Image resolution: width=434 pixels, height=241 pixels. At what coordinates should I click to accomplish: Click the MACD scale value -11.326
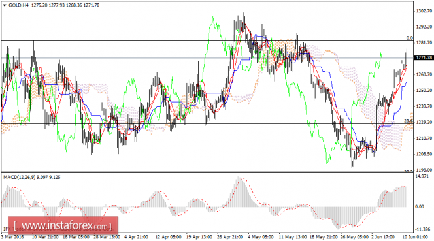(x=423, y=229)
